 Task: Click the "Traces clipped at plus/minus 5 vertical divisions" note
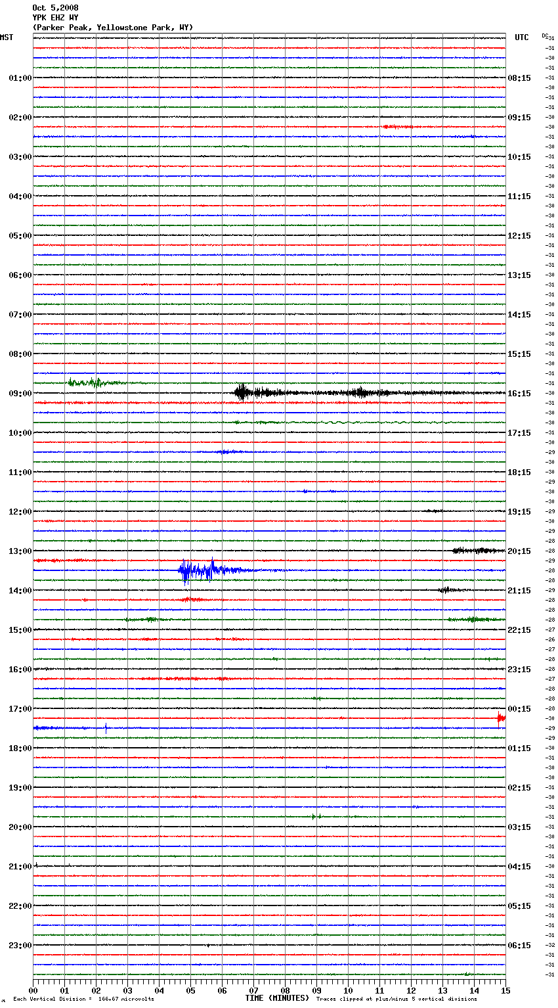pos(397,999)
